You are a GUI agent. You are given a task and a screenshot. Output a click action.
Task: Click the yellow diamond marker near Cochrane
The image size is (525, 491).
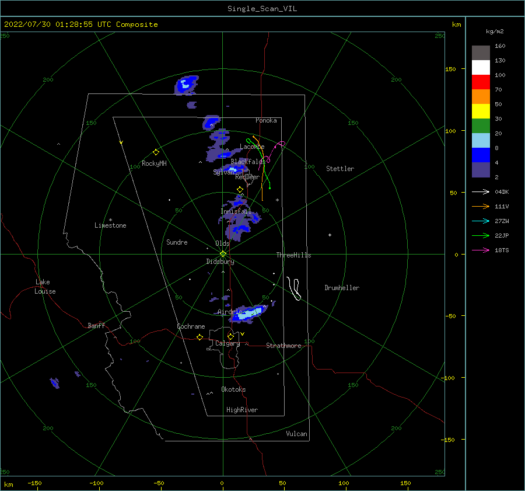click(x=199, y=337)
